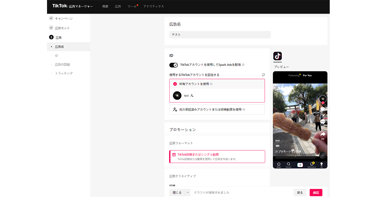Open the アナリティクス menu
The width and height of the screenshot is (376, 197).
[x=153, y=6]
